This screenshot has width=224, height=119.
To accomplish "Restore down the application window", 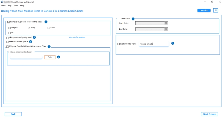I will 212,2.
